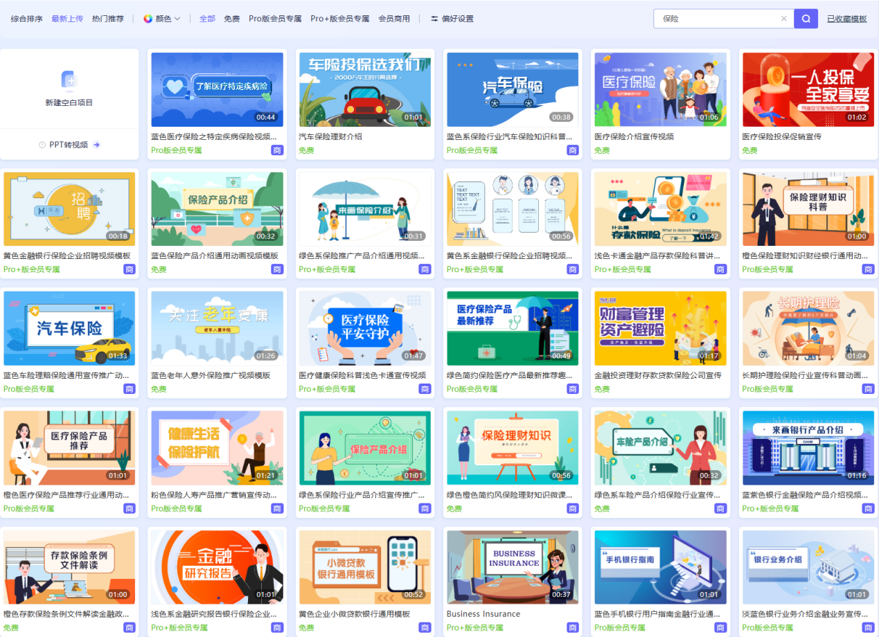Screen dimensions: 879x637
Task: Switch to 热门推荐 sorting tab
Action: click(108, 19)
